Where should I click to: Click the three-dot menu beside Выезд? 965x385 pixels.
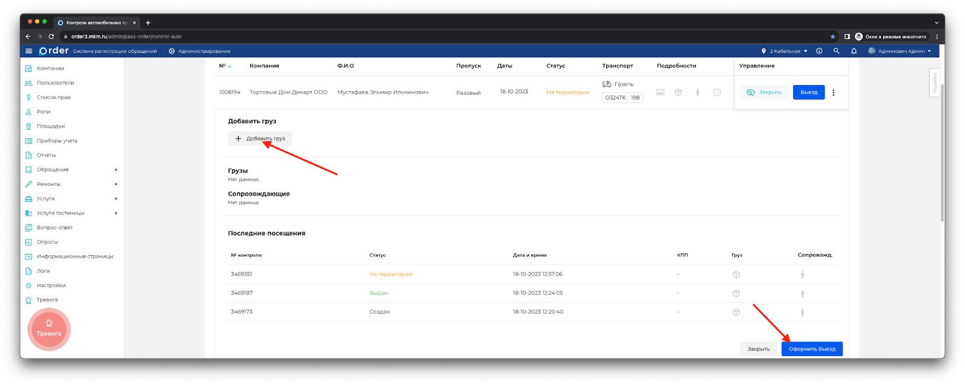tap(834, 93)
